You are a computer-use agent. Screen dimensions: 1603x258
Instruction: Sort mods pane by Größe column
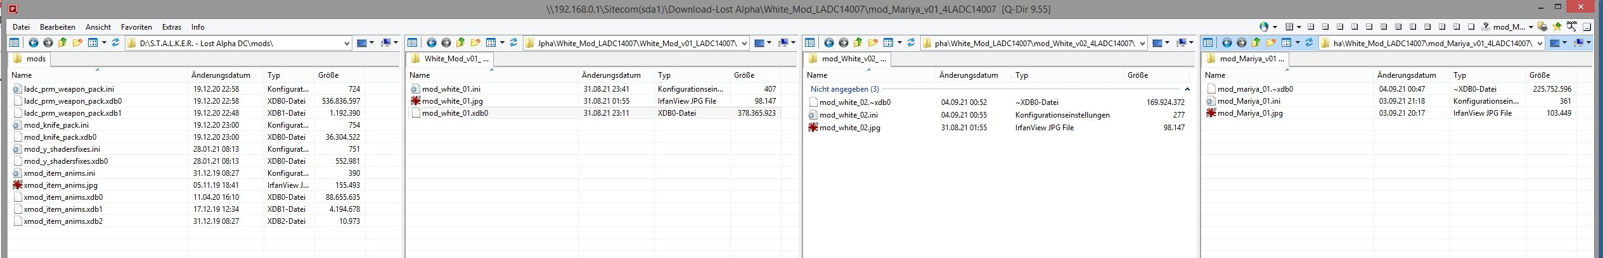point(340,75)
